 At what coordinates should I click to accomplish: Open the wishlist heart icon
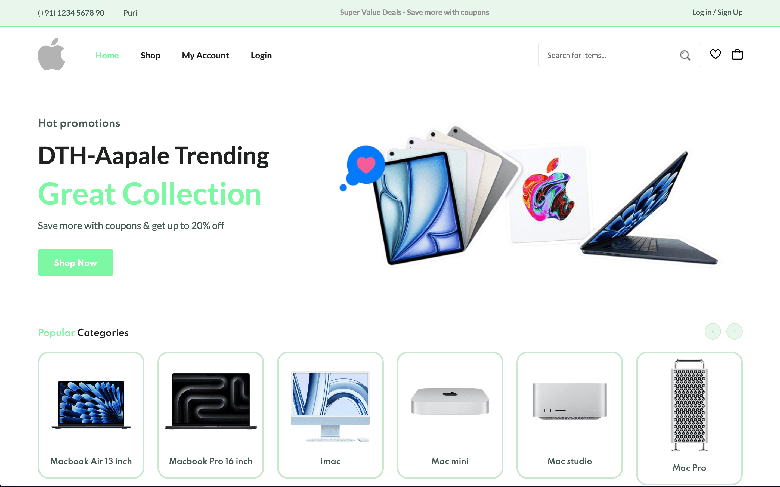point(715,54)
